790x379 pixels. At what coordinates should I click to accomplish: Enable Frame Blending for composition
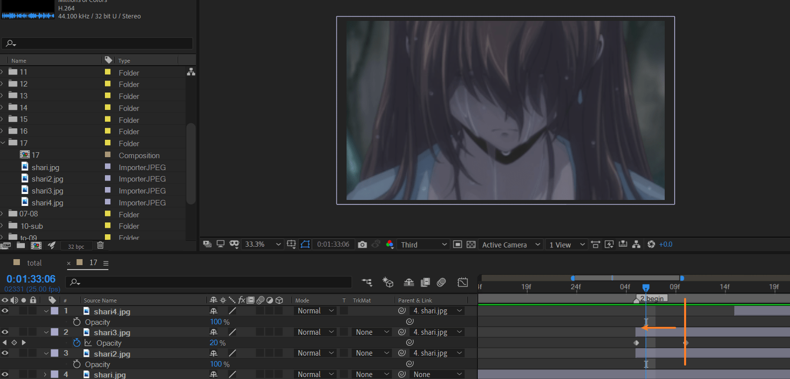pyautogui.click(x=425, y=282)
